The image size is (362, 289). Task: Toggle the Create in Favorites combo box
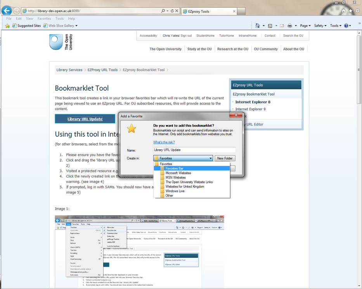[x=183, y=158]
